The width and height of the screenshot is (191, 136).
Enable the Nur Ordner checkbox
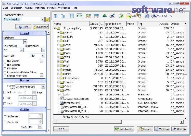[x=5, y=61]
